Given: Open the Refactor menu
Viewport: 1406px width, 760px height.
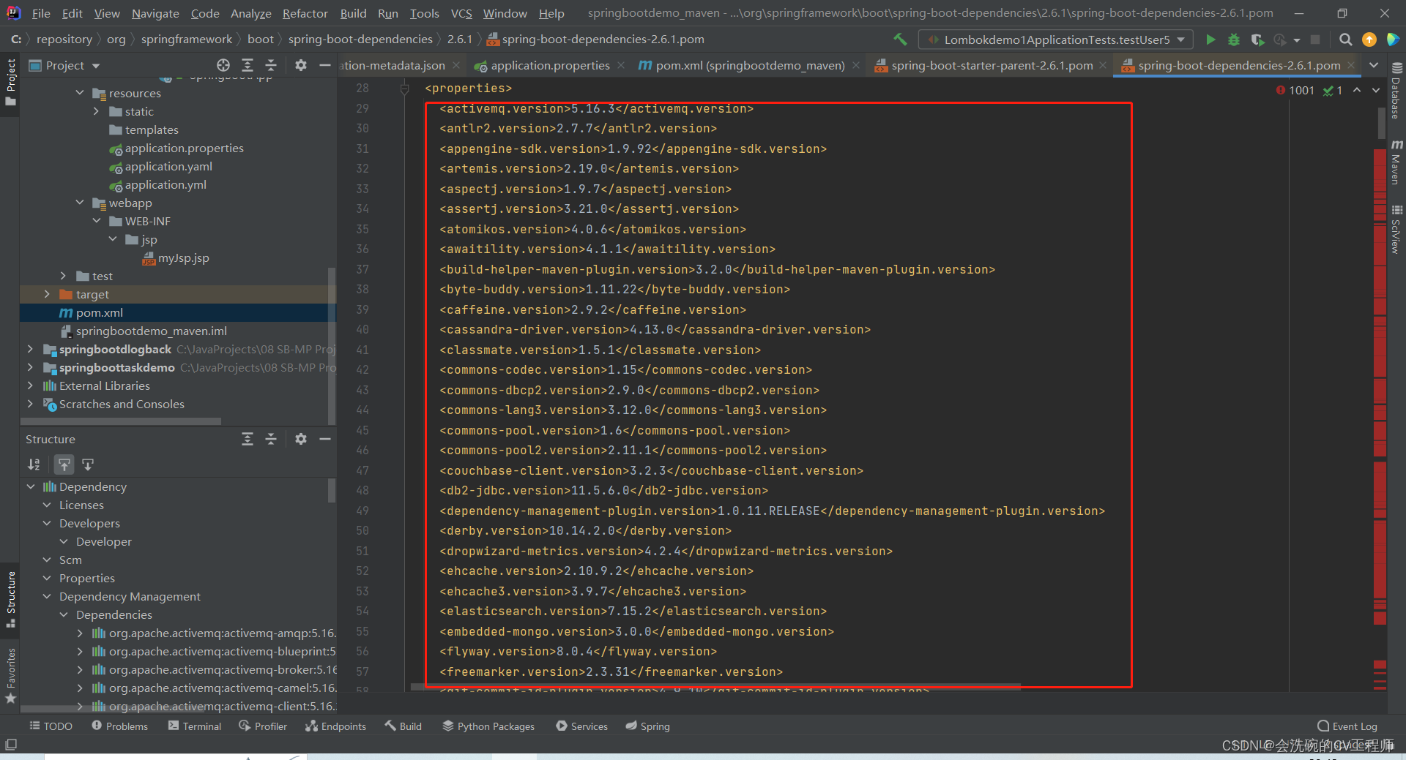Looking at the screenshot, I should click(x=305, y=13).
